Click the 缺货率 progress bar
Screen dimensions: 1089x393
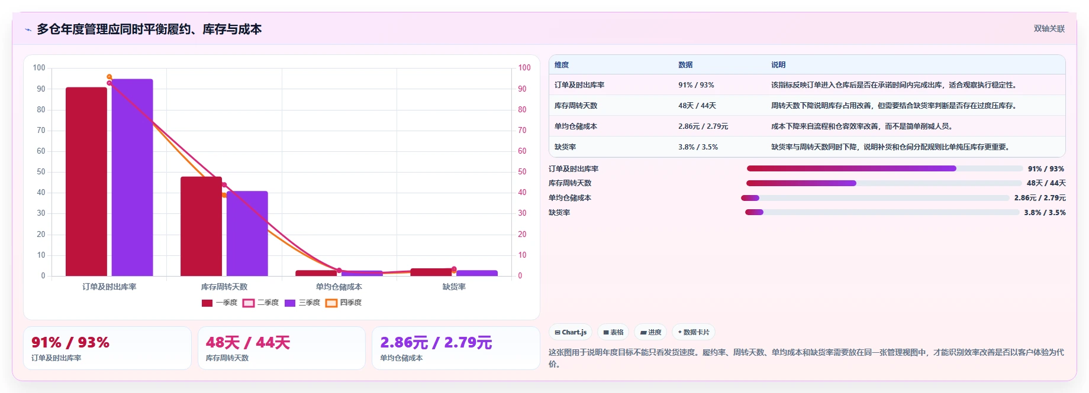pos(882,212)
